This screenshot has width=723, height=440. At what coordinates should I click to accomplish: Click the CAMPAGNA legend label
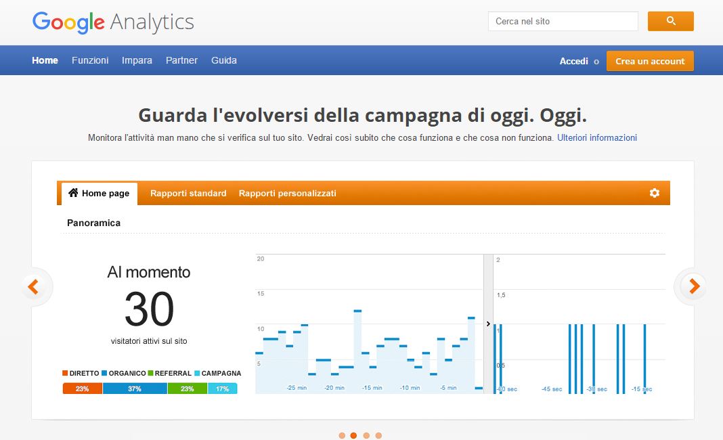[221, 373]
